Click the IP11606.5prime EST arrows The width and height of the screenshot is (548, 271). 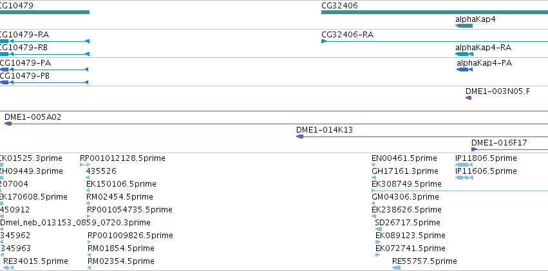pyautogui.click(x=464, y=178)
